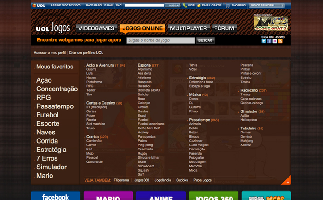
Task: Open 'Meus favoritos' in sidebar
Action: point(55,67)
